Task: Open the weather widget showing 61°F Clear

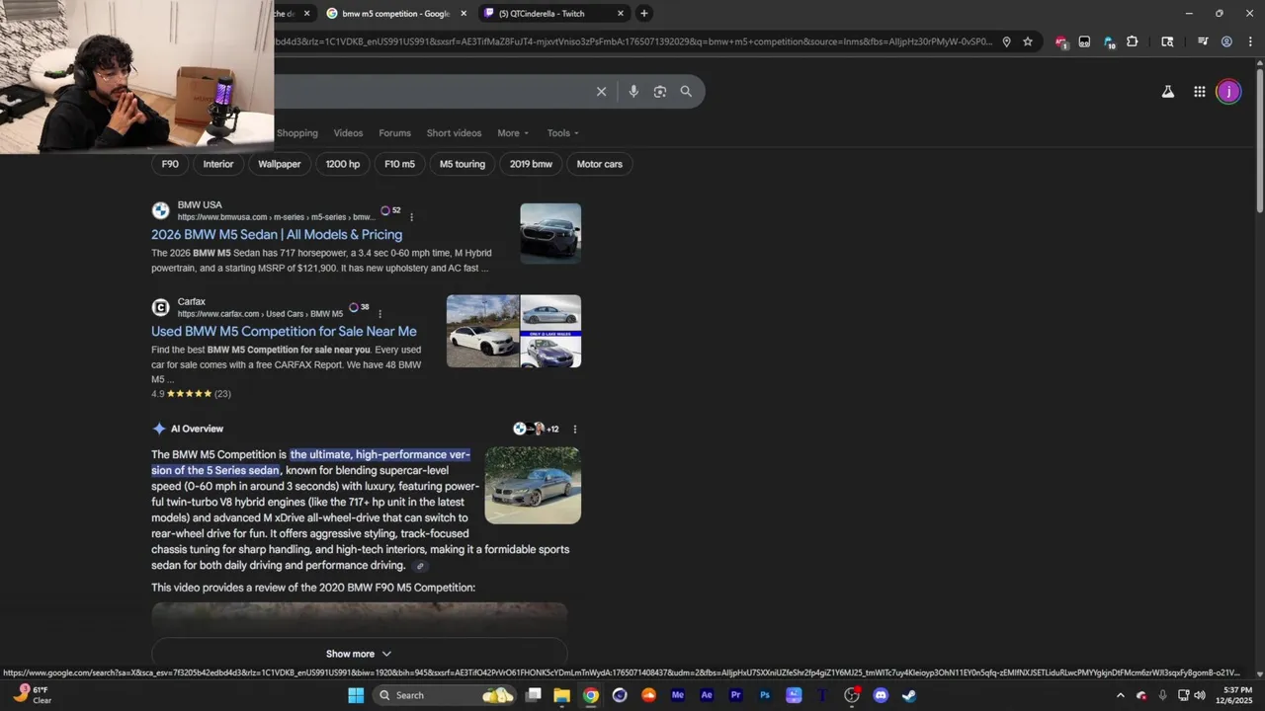Action: click(x=33, y=695)
